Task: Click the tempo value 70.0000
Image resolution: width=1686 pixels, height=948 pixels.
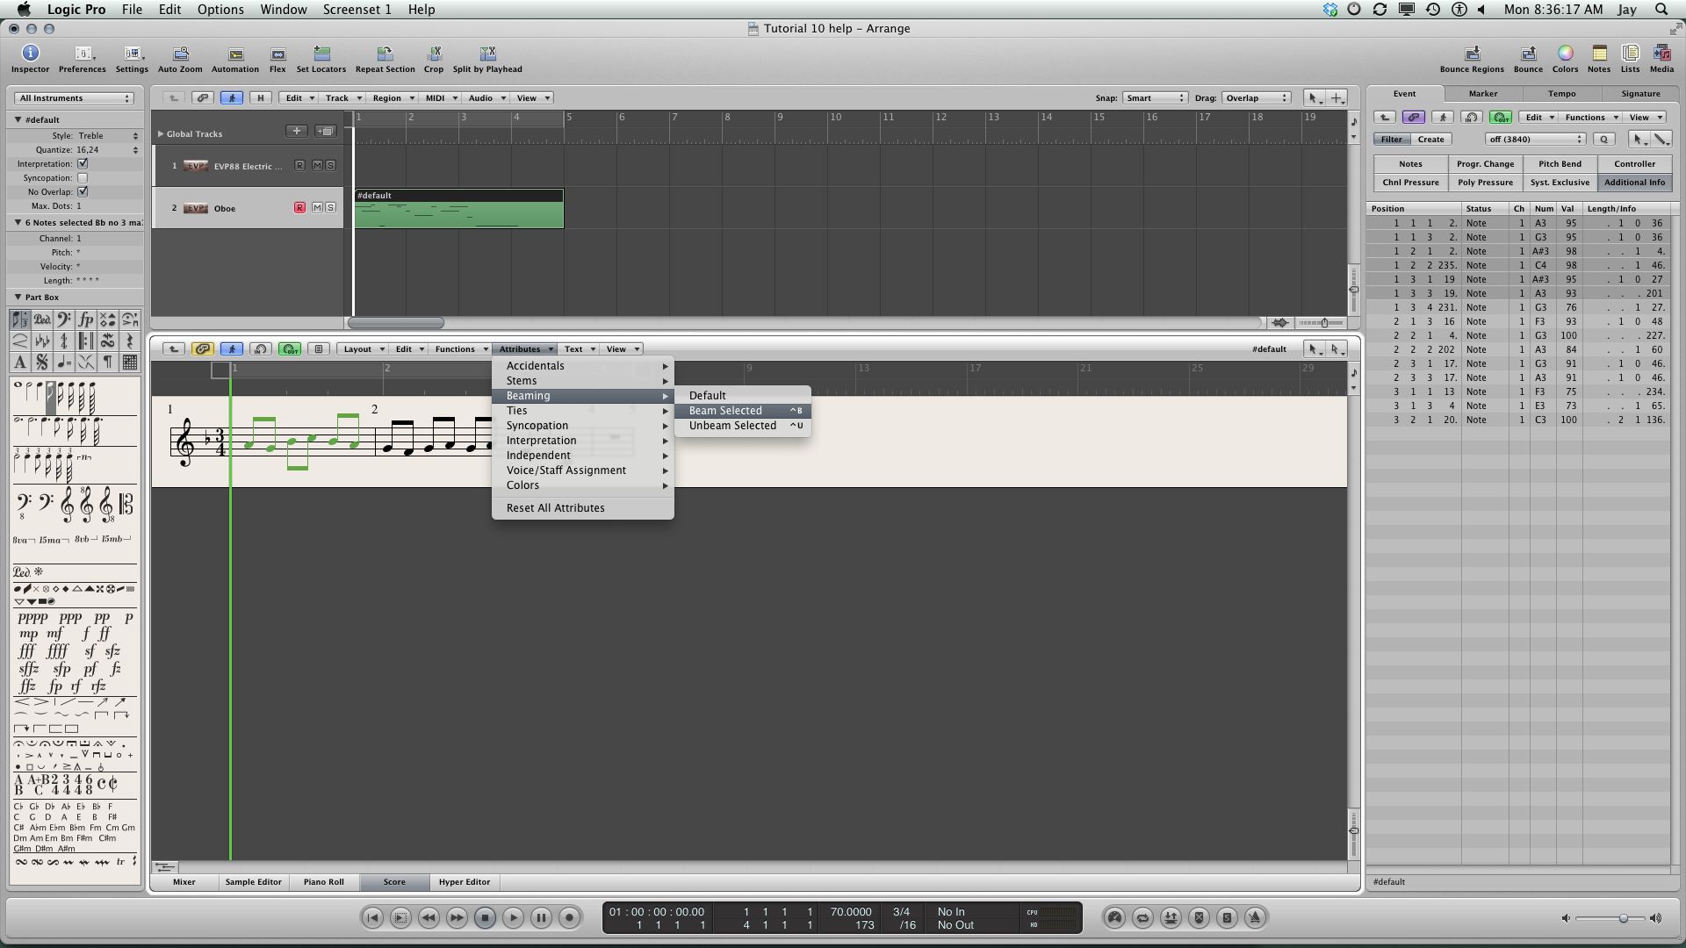Action: [850, 911]
